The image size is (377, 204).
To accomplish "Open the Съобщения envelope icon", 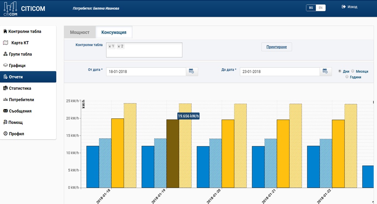I will 6,111.
